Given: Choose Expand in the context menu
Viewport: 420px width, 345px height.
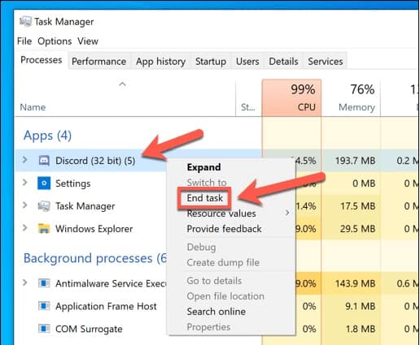Looking at the screenshot, I should (x=203, y=167).
